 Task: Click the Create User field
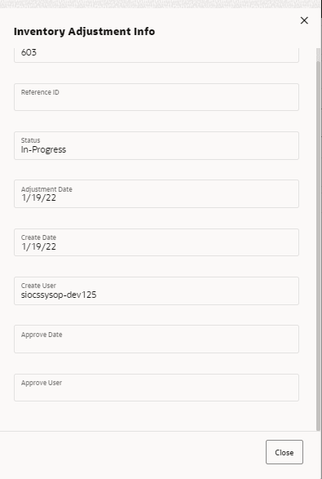(157, 291)
